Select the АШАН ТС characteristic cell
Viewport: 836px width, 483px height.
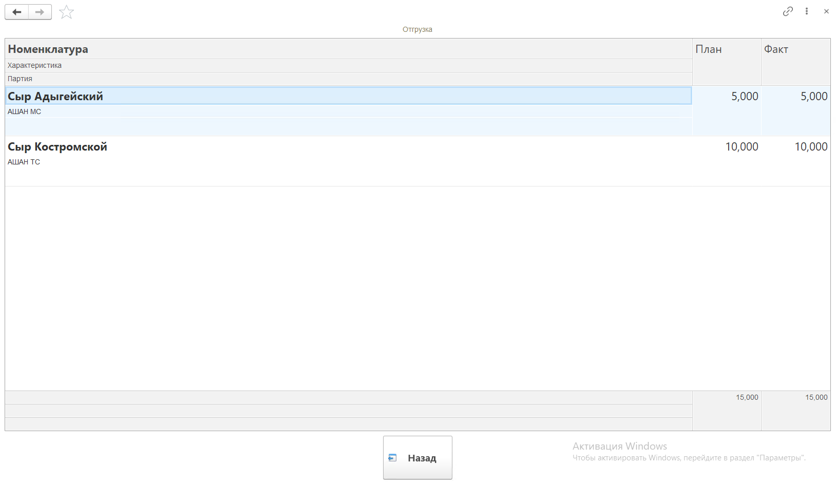pyautogui.click(x=24, y=162)
